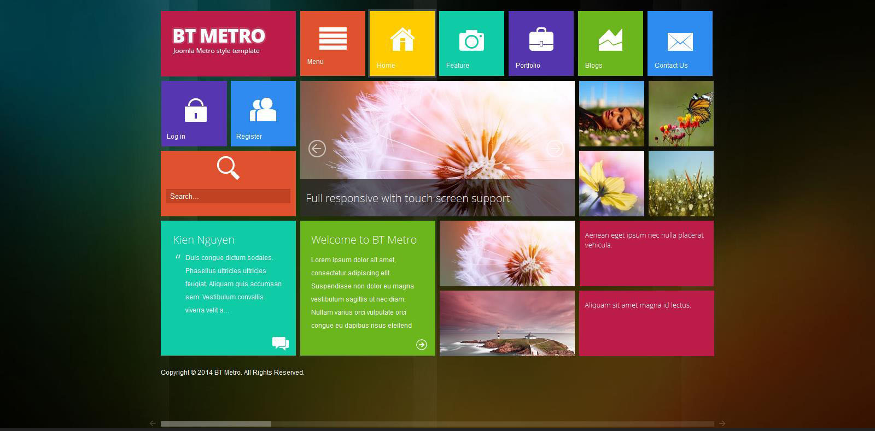Viewport: 875px width, 431px height.
Task: Click the Home house icon tile
Action: point(402,43)
